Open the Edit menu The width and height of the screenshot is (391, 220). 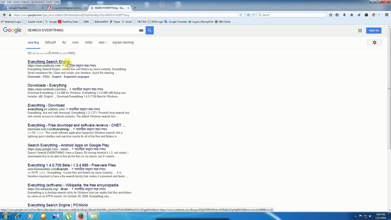[9, 2]
